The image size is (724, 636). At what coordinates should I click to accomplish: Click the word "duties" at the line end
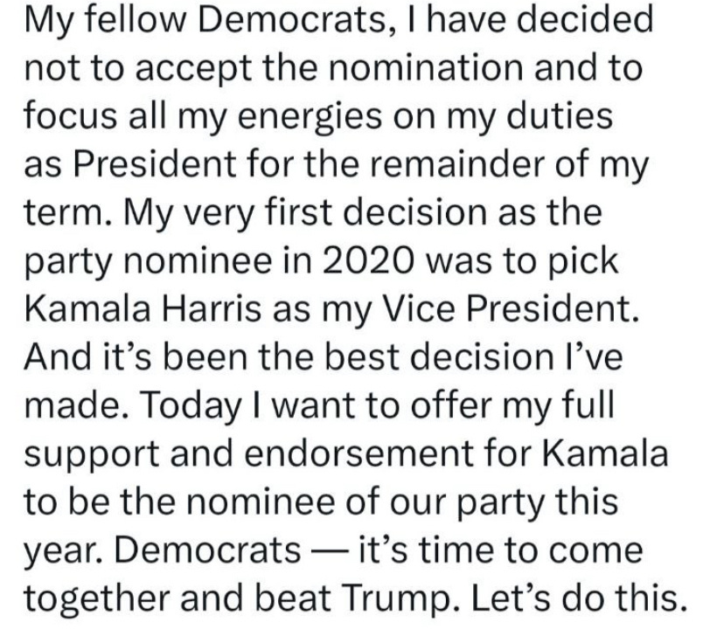(560, 116)
